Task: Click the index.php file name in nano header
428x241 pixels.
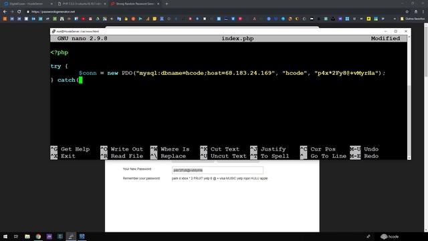Action: (237, 39)
